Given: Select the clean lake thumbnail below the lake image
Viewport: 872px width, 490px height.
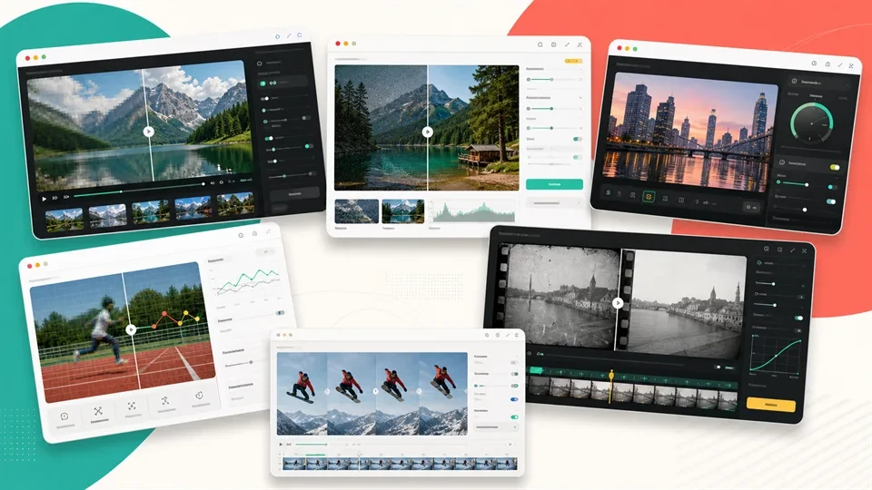Looking at the screenshot, I should point(403,211).
